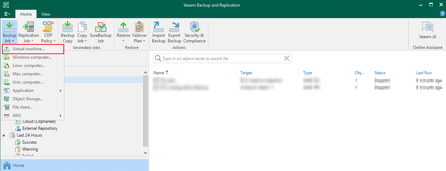Open Security & Compliance
The width and height of the screenshot is (446, 171).
[x=194, y=28]
